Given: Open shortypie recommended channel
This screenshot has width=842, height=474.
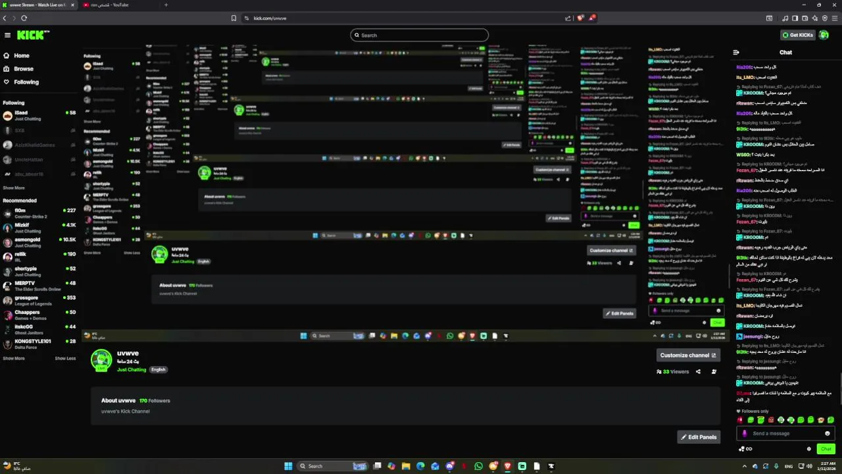Looking at the screenshot, I should [39, 271].
